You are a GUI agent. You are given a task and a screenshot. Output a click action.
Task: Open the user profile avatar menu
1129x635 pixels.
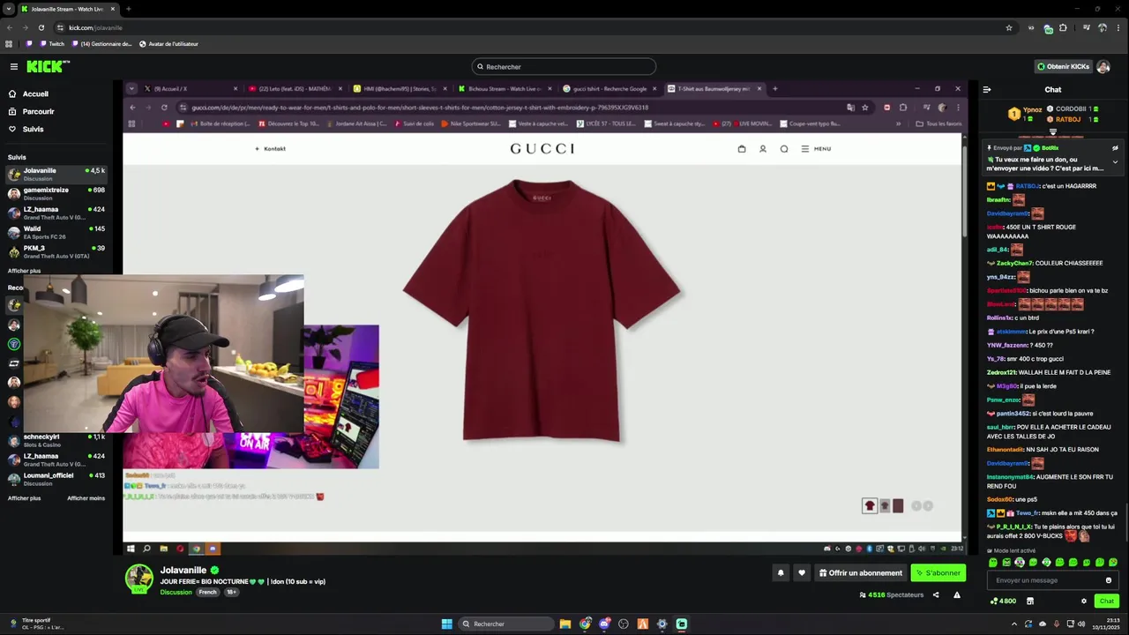(1105, 66)
